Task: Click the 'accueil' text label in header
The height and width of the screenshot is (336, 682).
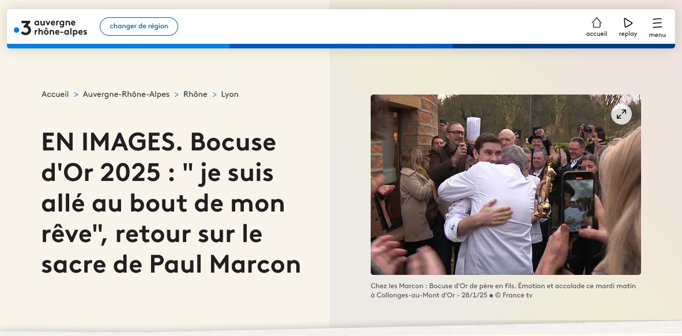Action: pyautogui.click(x=596, y=34)
